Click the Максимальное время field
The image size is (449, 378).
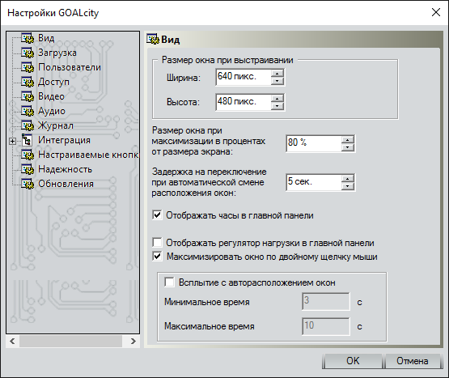(x=326, y=326)
